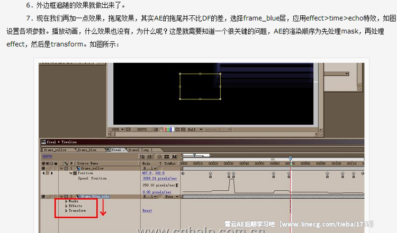Click the first Position keyframe at 0000
The height and width of the screenshot is (233, 397).
point(183,173)
